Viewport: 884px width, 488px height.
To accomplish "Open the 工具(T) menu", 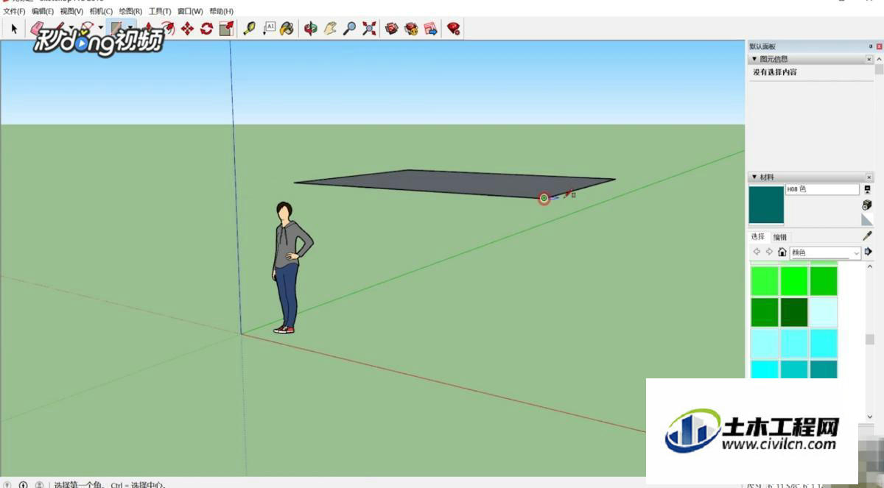I will [x=160, y=12].
